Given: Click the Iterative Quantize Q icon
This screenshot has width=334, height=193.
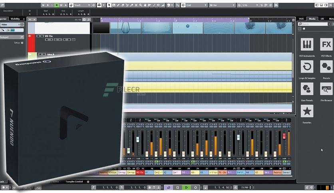Looking at the screenshot, I should (239, 5).
